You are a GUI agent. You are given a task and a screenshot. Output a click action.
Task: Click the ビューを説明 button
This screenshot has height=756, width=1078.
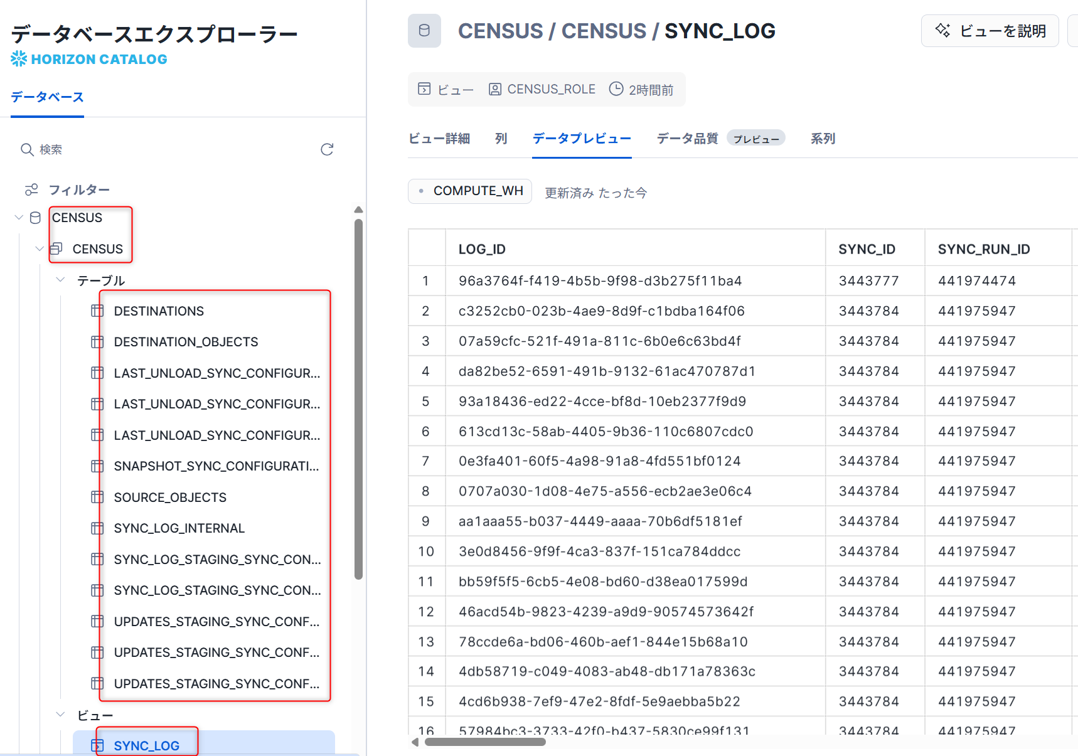[x=990, y=31]
